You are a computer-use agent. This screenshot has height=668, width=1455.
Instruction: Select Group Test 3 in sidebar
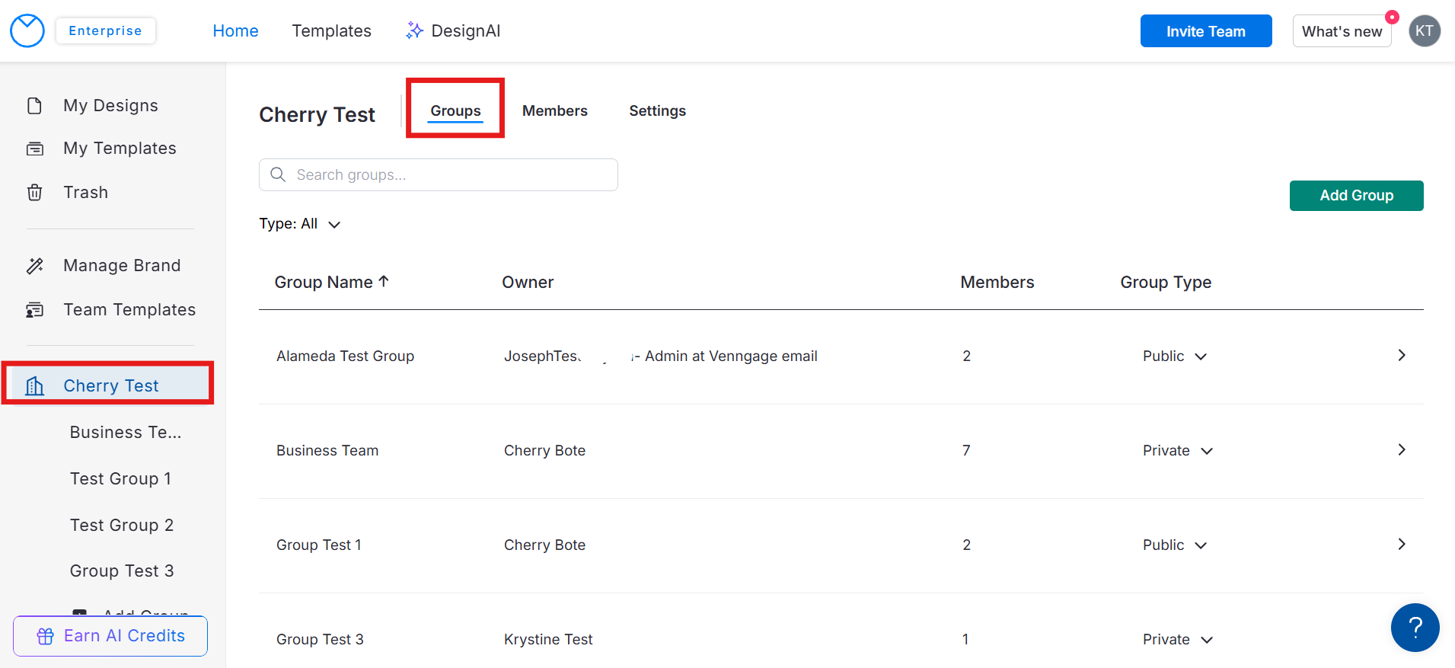[x=122, y=571]
